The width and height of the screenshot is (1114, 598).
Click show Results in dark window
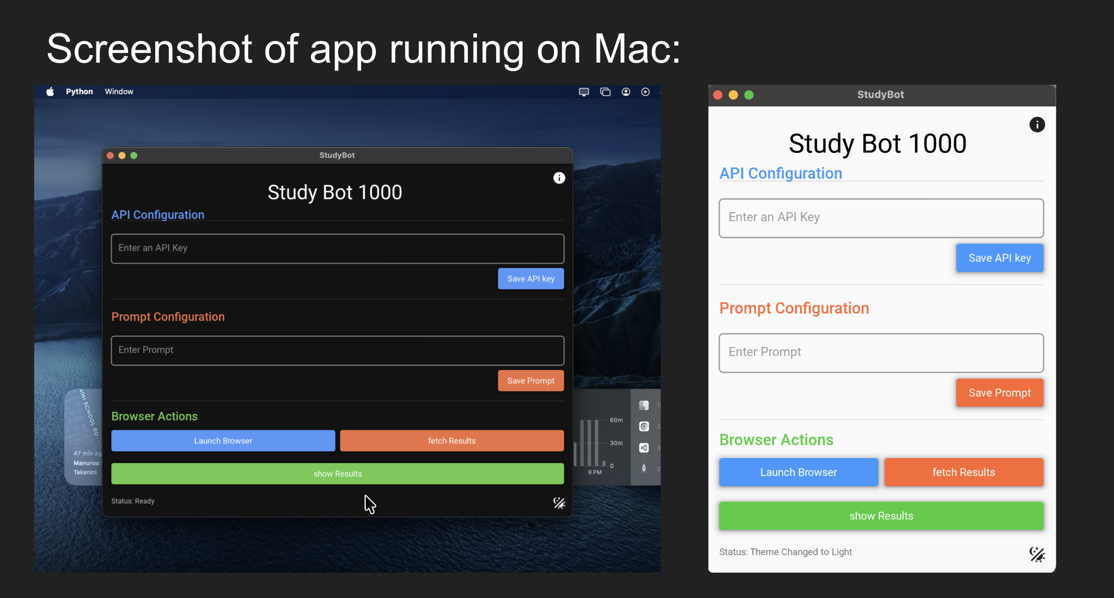pyautogui.click(x=337, y=474)
